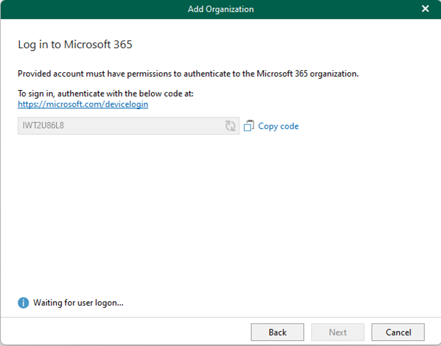
Task: Click the greyed-out Next button
Action: 337,333
